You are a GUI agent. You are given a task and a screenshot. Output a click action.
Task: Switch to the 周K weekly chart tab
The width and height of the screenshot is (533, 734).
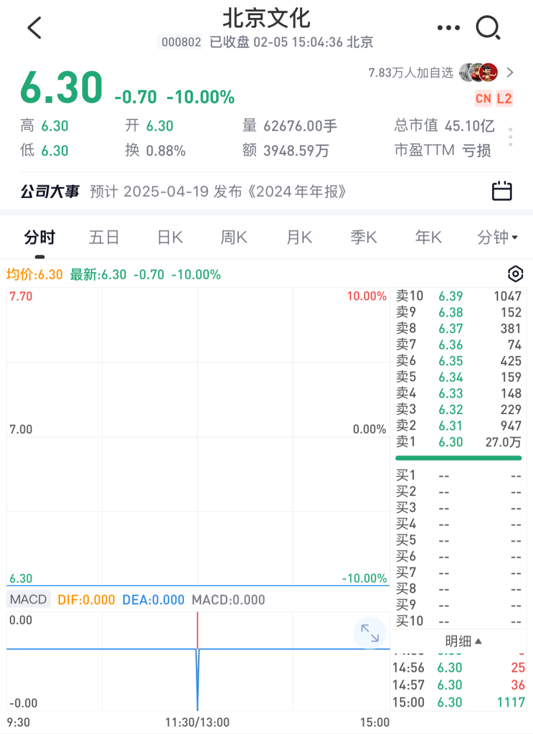pos(234,237)
